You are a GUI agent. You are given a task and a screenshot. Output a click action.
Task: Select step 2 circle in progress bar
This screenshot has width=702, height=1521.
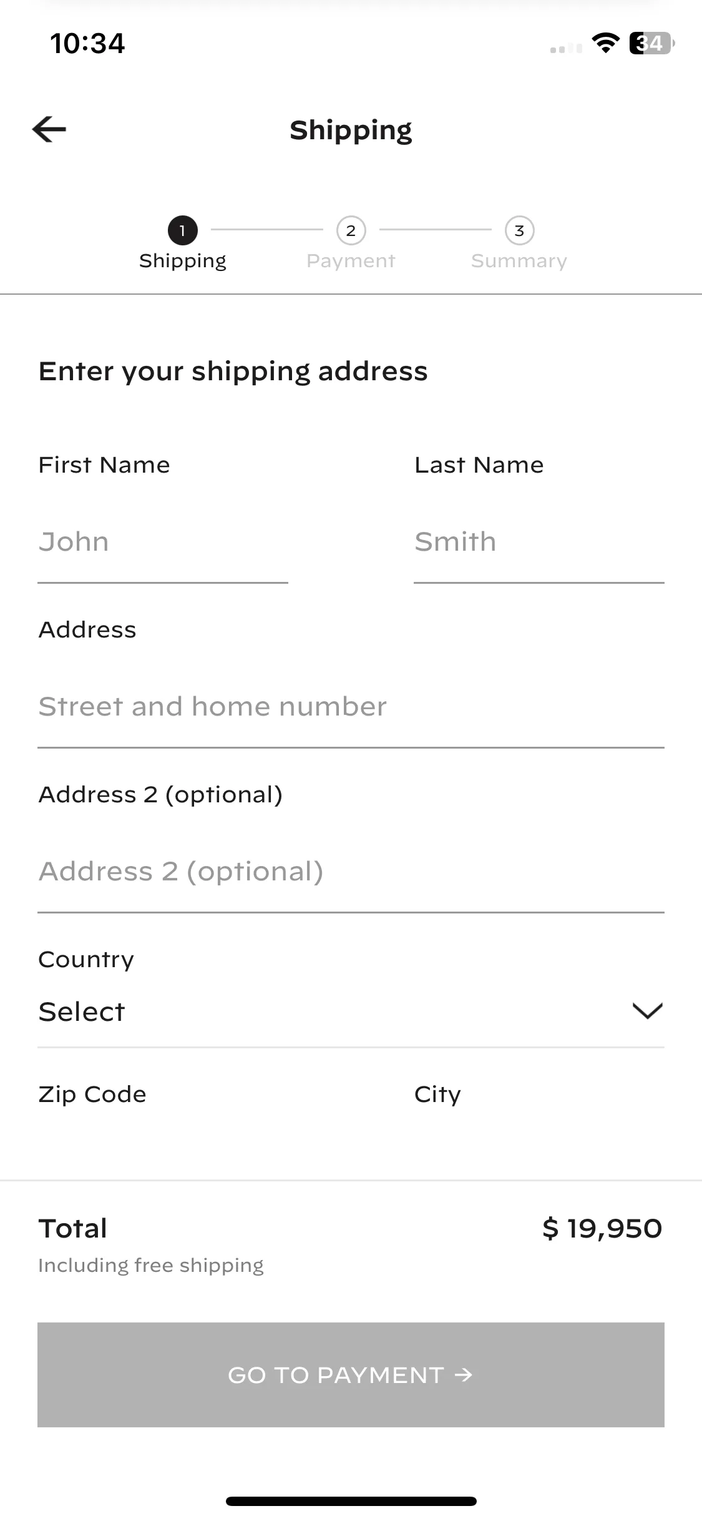pyautogui.click(x=351, y=230)
